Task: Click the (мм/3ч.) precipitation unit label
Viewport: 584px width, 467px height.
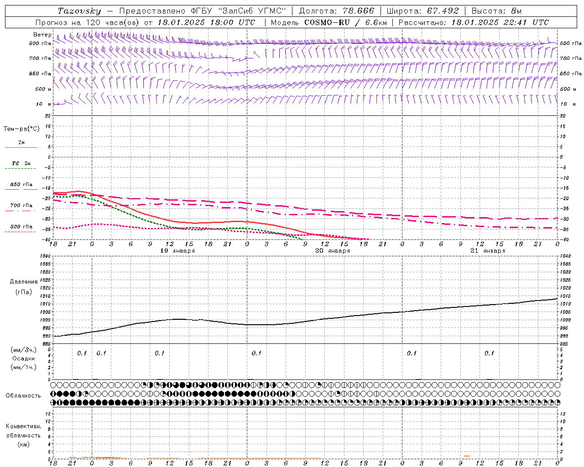Action: (x=24, y=350)
